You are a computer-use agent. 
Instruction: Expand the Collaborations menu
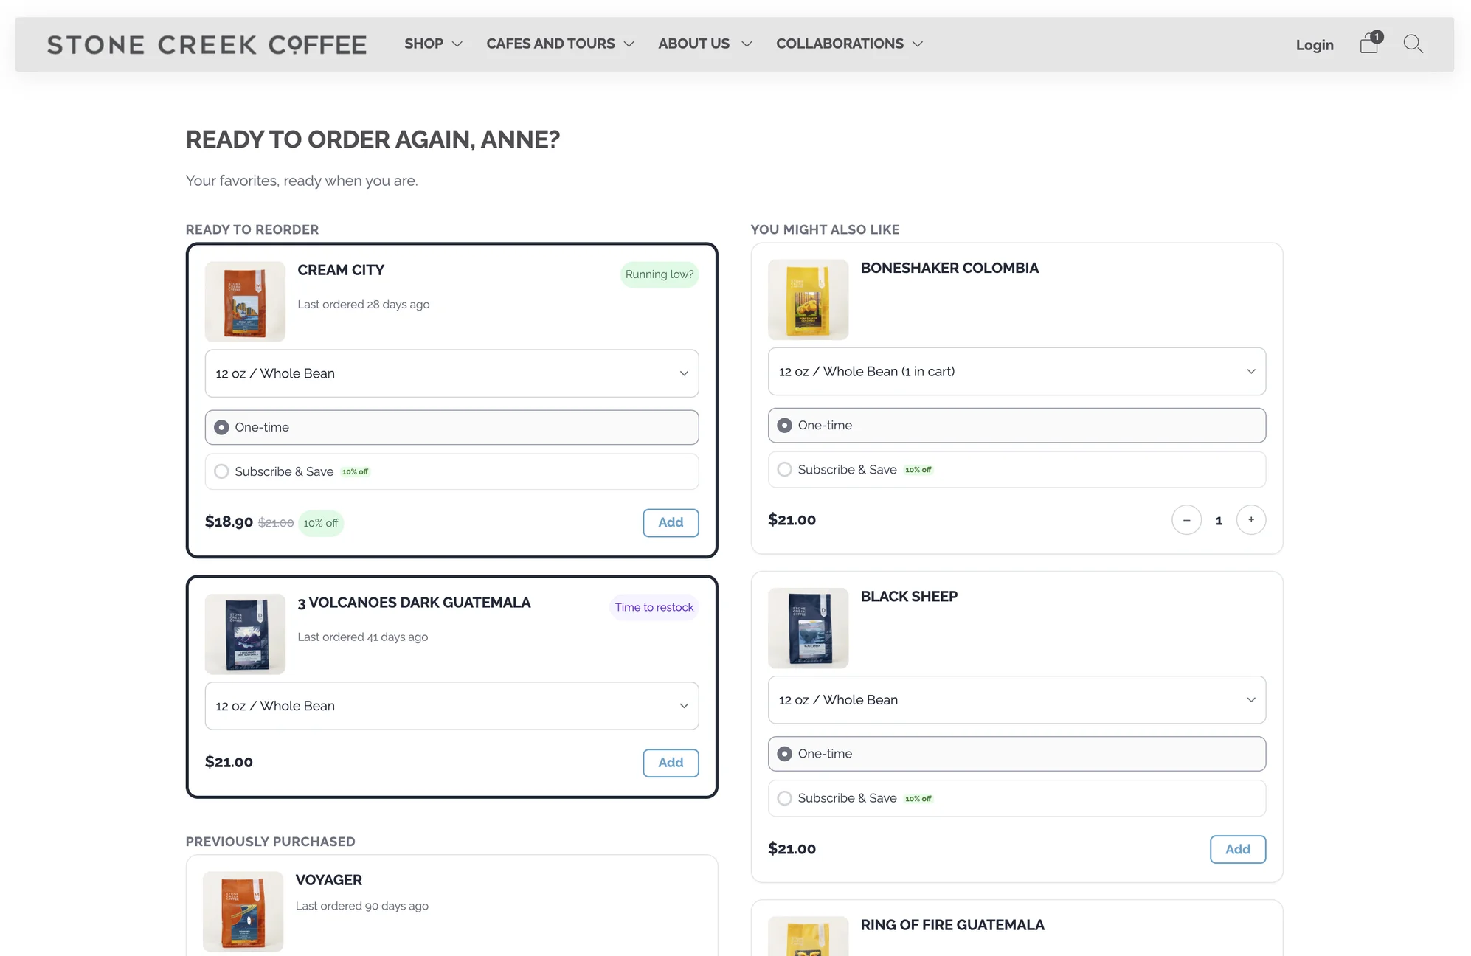point(849,44)
